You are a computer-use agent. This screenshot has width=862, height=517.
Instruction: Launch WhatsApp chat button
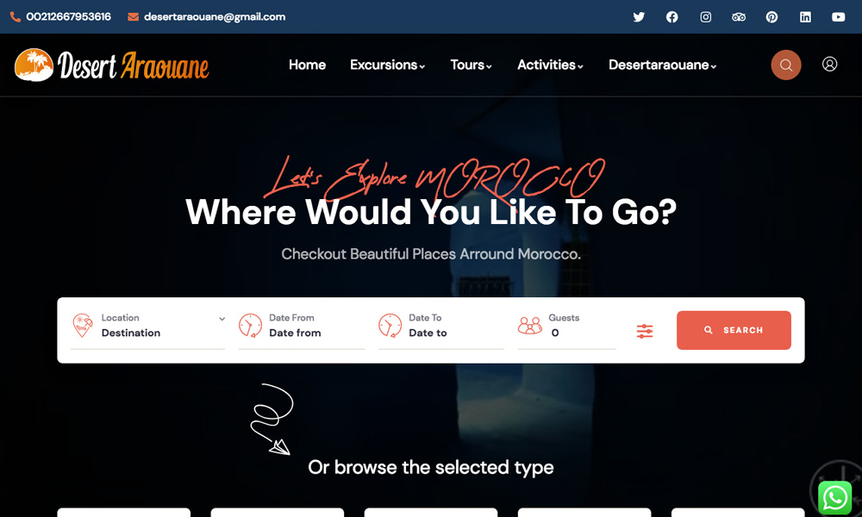click(x=835, y=498)
